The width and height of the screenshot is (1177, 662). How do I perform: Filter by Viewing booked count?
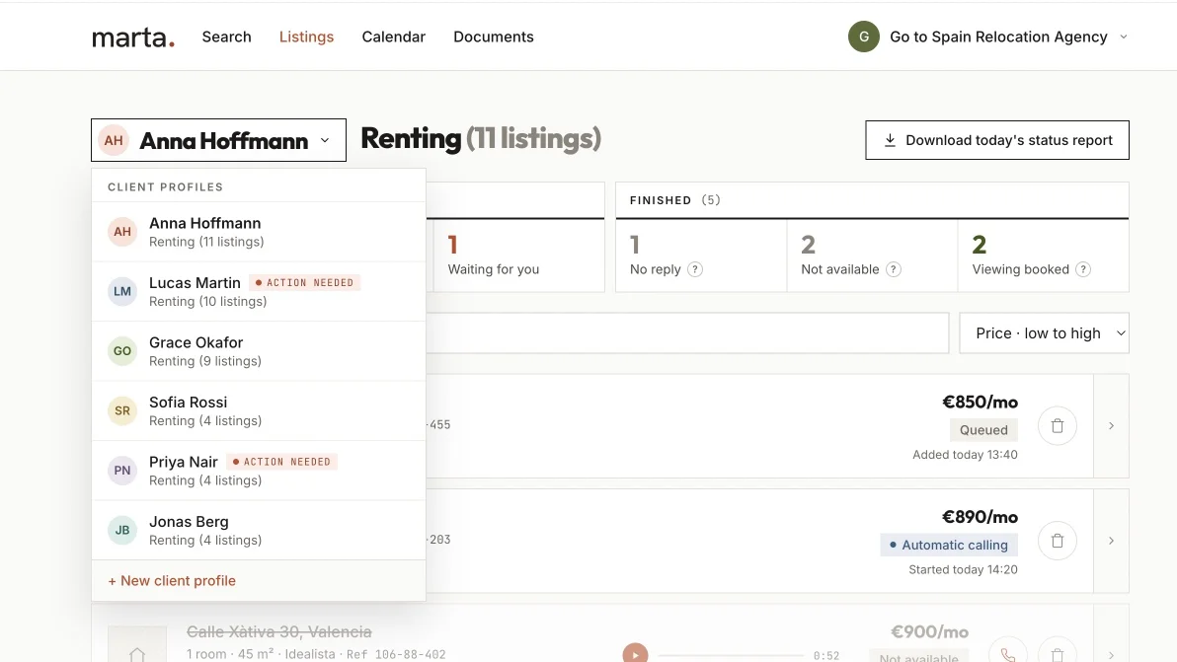(1044, 256)
